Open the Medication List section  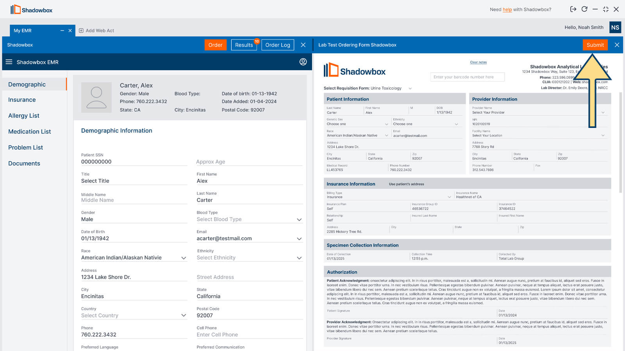30,132
